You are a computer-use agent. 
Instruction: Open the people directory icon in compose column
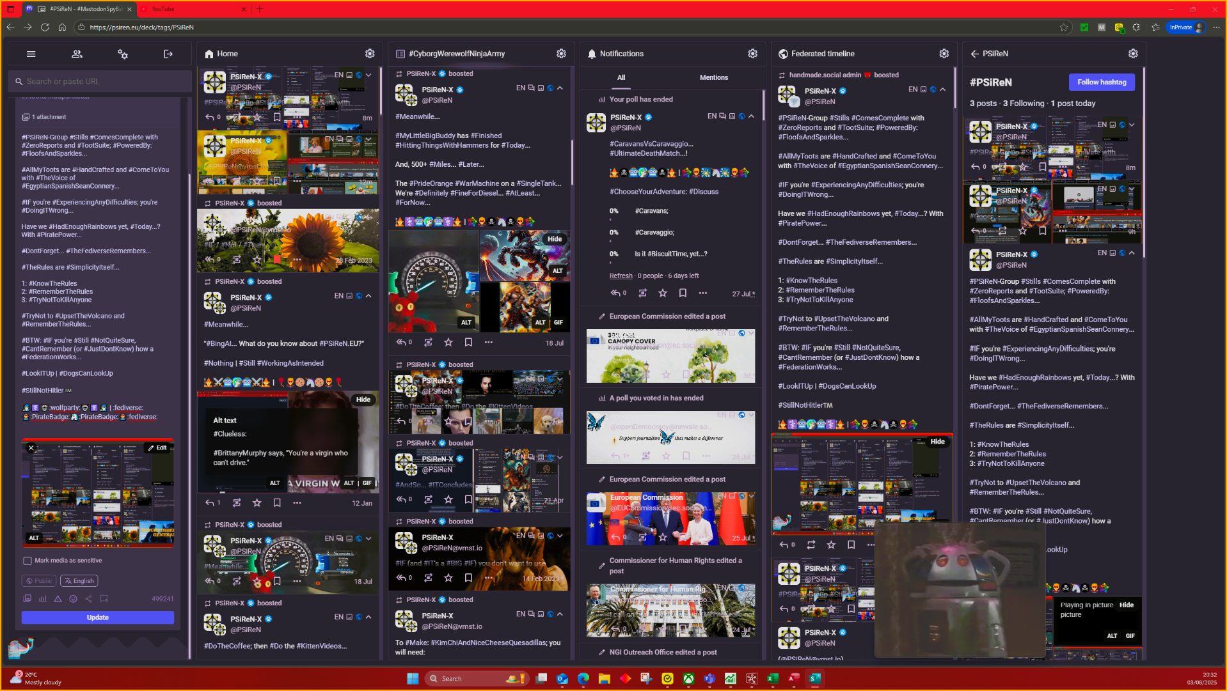[77, 54]
